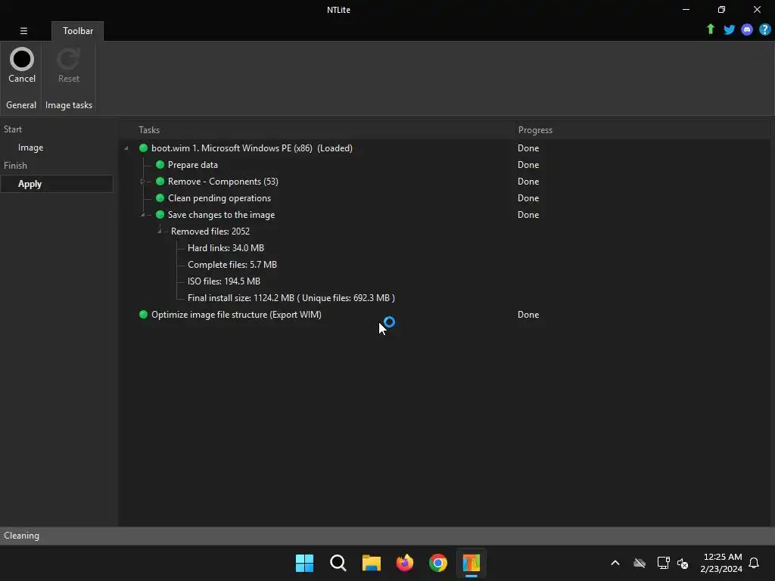Click Done status for boot.wim row
Screen dimensions: 775x581
tap(528, 148)
